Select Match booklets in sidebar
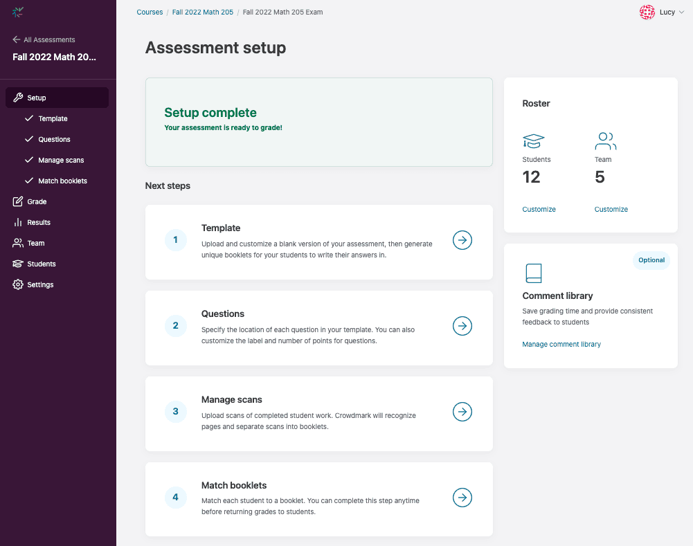This screenshot has height=546, width=693. coord(62,181)
